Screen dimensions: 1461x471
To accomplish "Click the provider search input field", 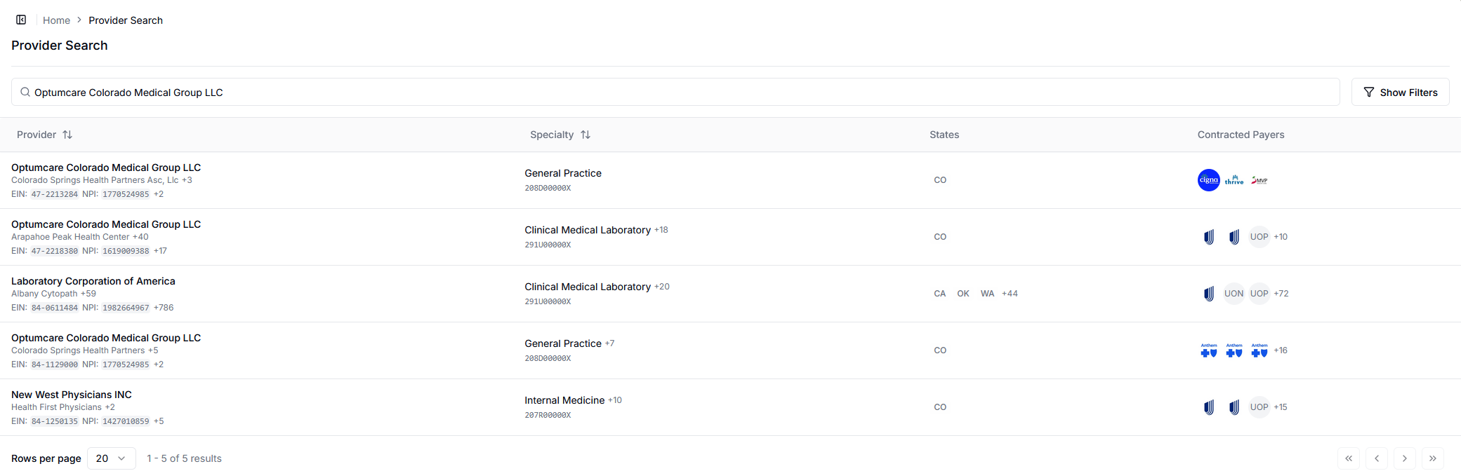I will pos(675,92).
